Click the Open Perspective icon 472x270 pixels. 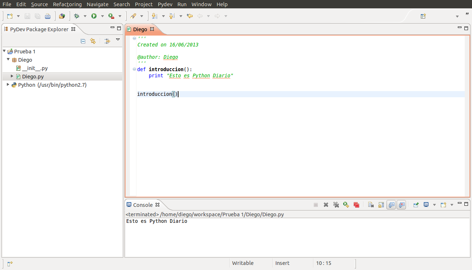pyautogui.click(x=423, y=16)
